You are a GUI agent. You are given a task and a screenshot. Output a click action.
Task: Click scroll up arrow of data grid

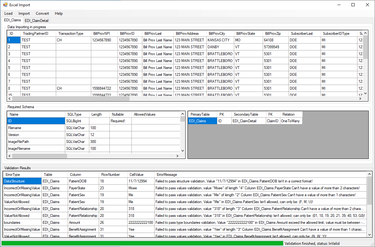pos(365,33)
